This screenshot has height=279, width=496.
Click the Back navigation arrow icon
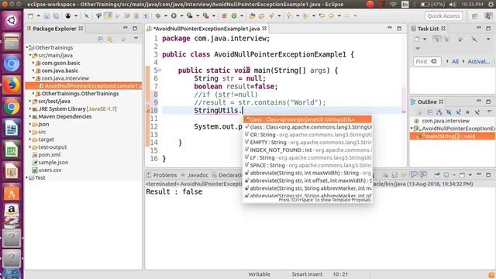click(x=331, y=15)
